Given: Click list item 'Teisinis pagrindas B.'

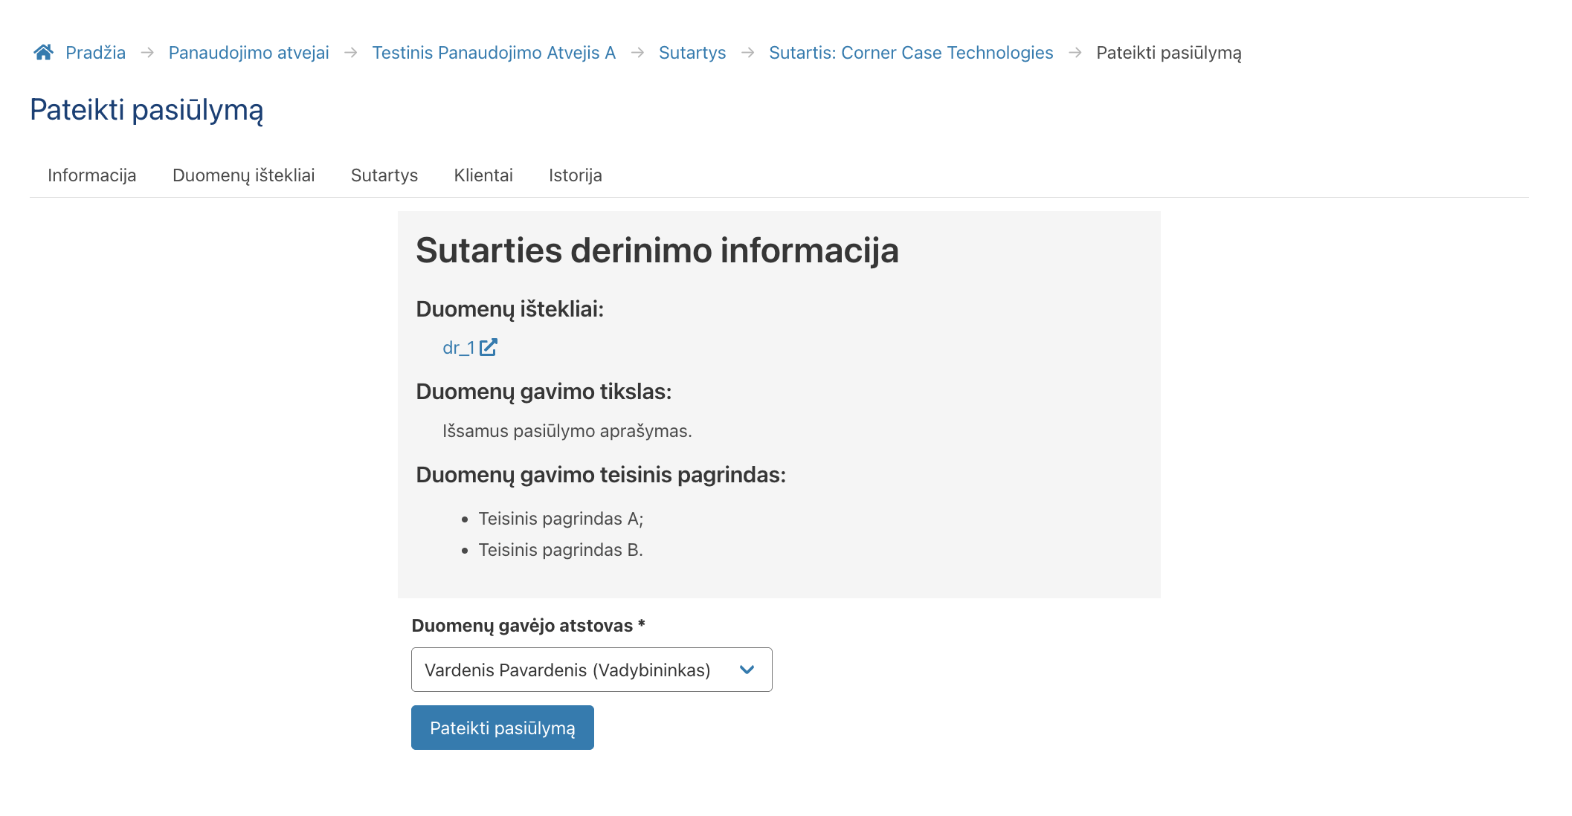Looking at the screenshot, I should [561, 550].
